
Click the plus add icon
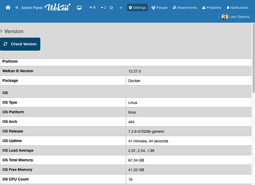point(121,8)
